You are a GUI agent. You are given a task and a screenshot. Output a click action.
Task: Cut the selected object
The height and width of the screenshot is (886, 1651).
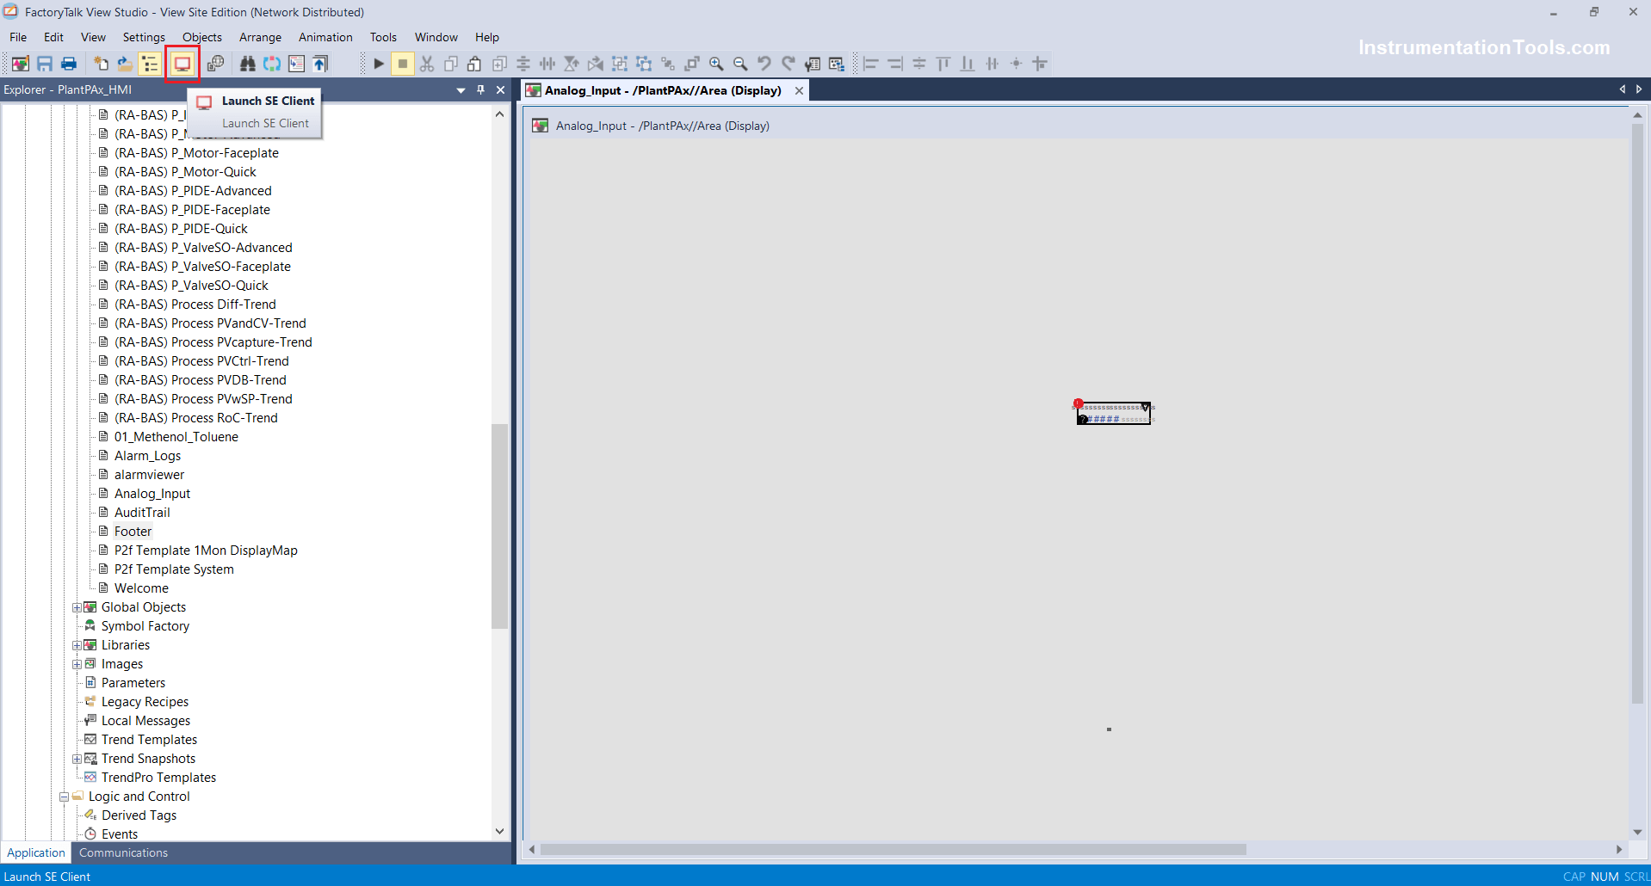427,64
